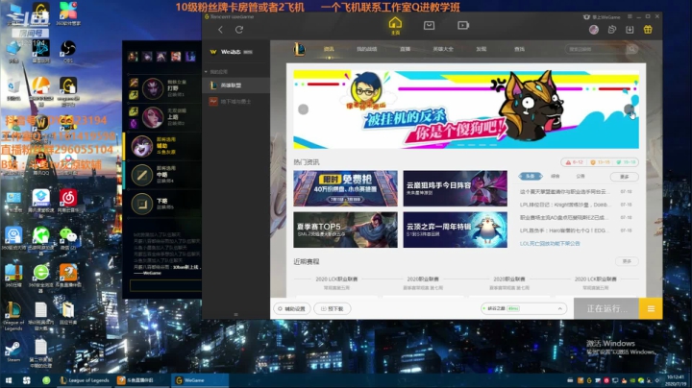Select the 直播 tab
Screen dimensions: 692x388
tap(406, 49)
